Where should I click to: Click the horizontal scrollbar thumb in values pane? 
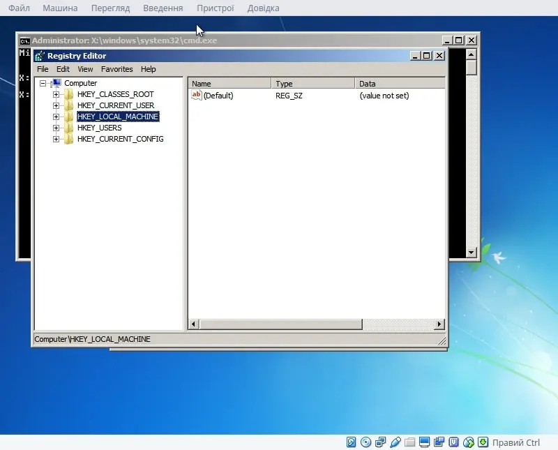281,324
